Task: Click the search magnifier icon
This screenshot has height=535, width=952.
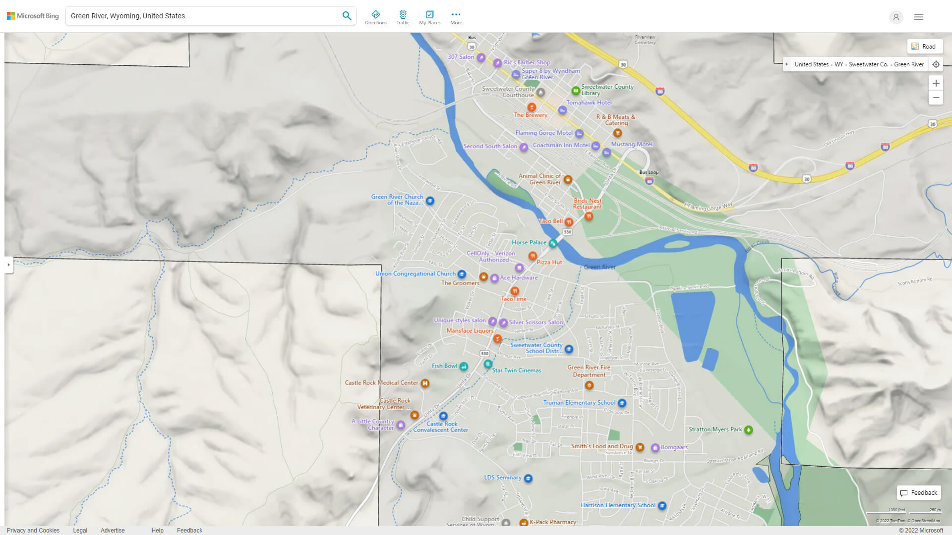Action: click(347, 15)
